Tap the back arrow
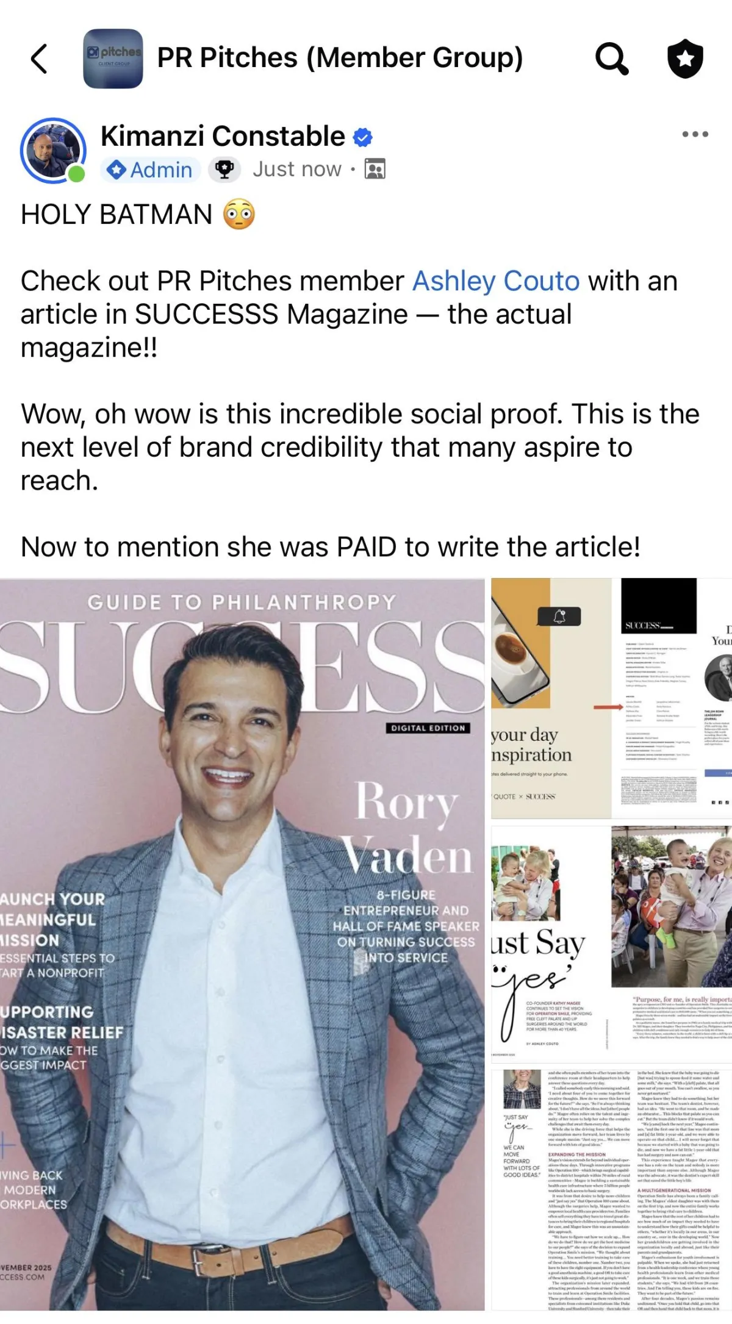 tap(39, 59)
